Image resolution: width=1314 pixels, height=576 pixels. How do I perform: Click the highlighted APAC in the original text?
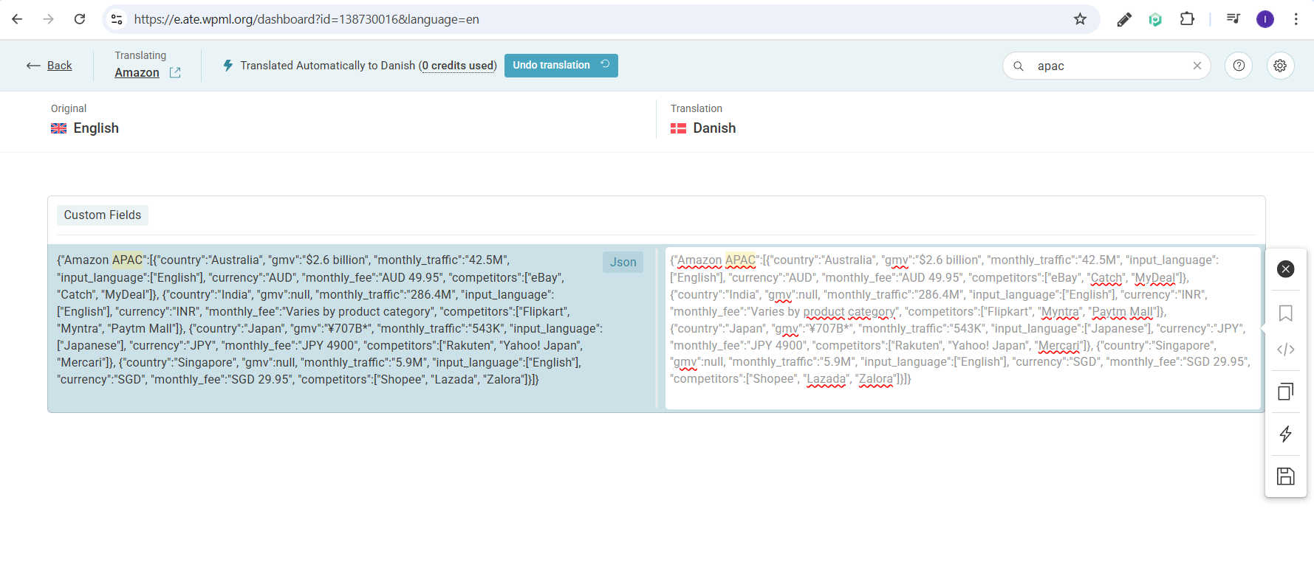[x=127, y=260]
